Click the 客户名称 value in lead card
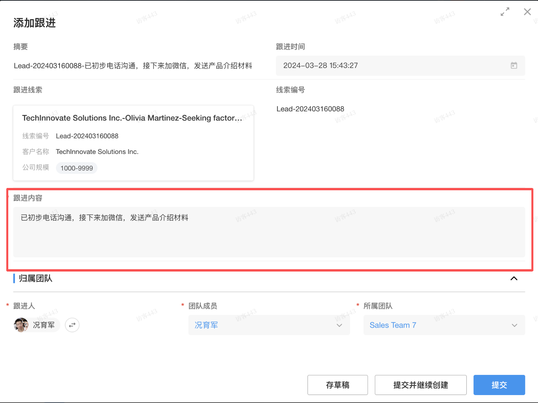The image size is (538, 403). [x=97, y=152]
